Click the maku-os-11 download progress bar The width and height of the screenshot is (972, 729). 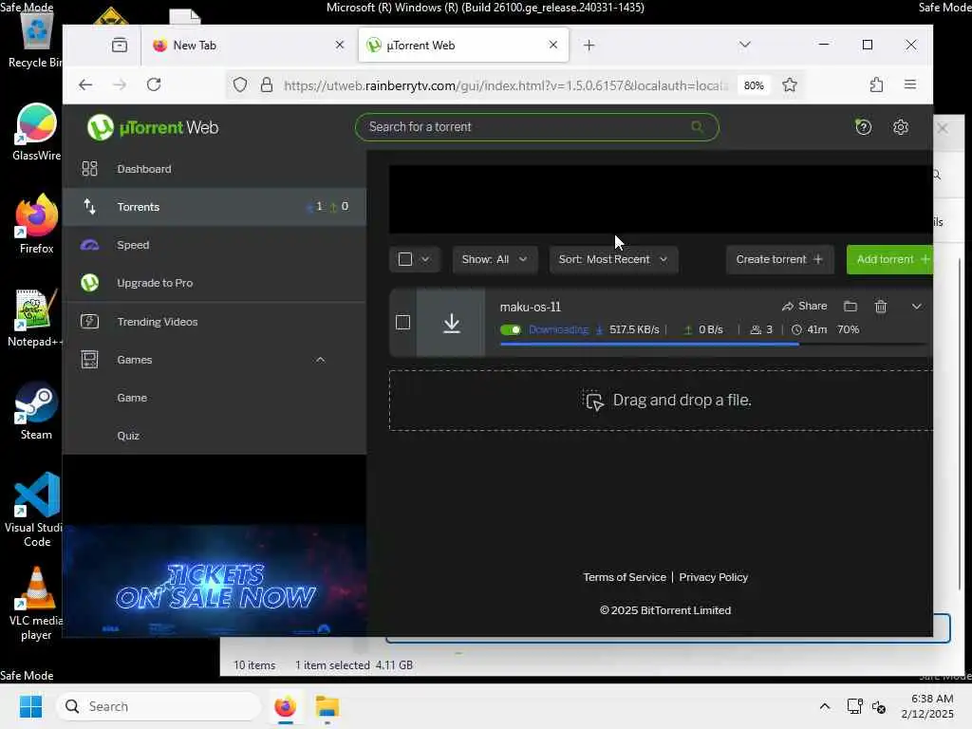click(x=713, y=344)
